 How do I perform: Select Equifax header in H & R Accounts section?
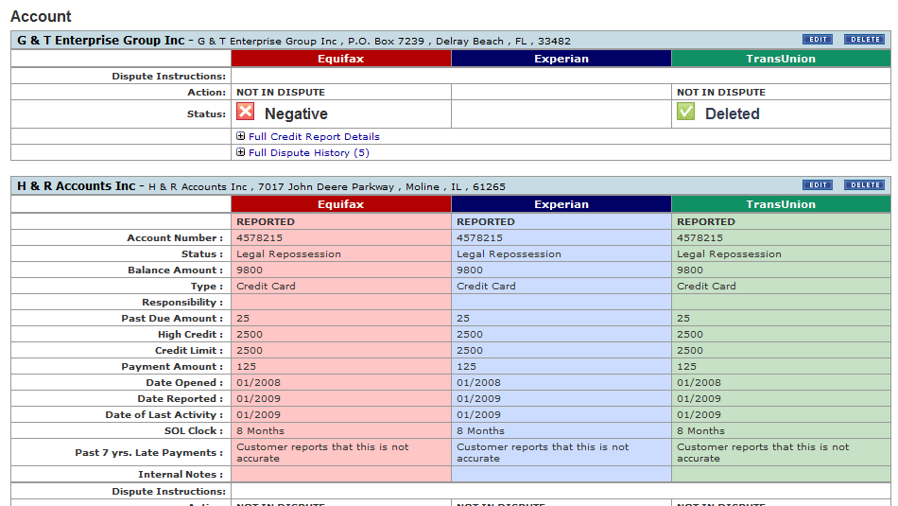pos(340,204)
